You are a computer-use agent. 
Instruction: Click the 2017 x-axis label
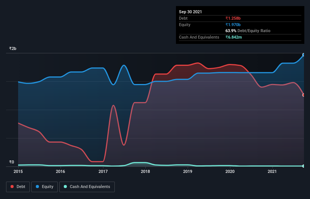point(103,171)
